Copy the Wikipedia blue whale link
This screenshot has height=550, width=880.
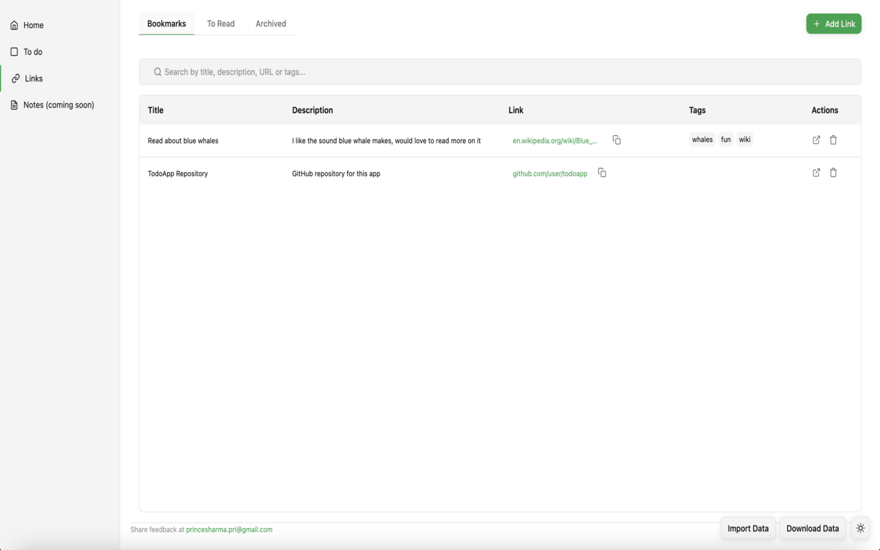pos(617,140)
